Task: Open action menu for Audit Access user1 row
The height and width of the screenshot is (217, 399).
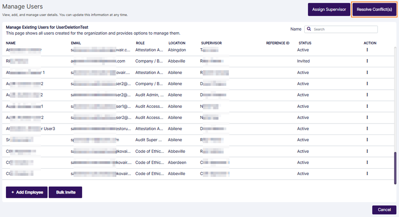Action: (x=367, y=106)
